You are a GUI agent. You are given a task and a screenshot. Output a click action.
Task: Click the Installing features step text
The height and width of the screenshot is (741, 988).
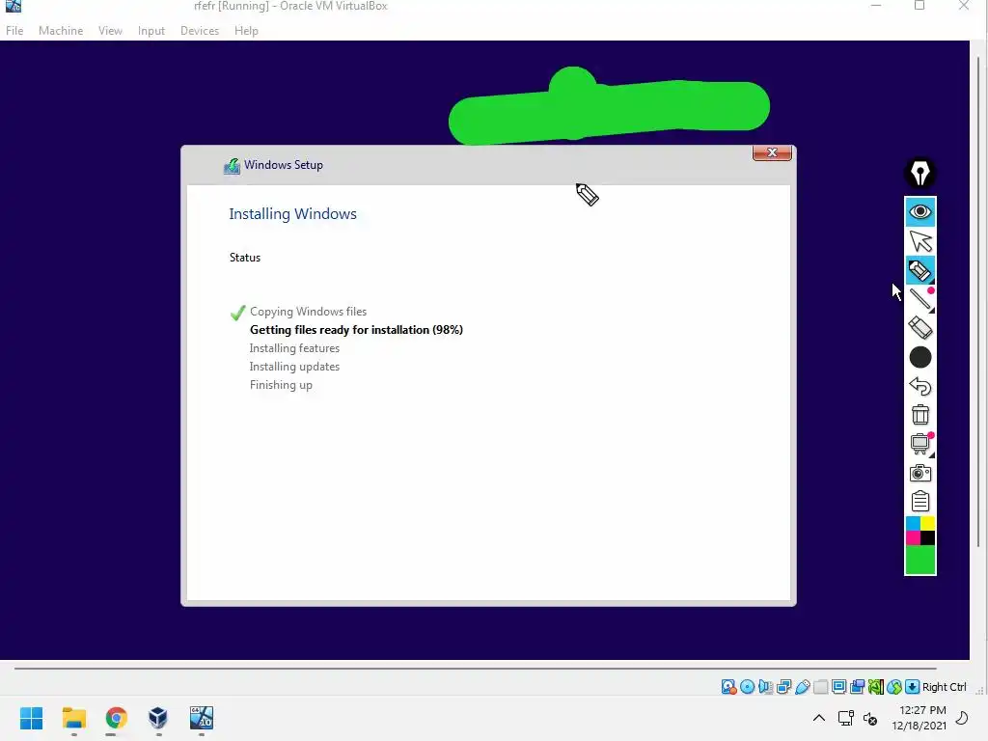(x=294, y=347)
